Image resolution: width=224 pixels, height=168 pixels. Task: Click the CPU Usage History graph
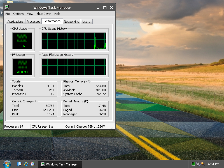(x=74, y=41)
